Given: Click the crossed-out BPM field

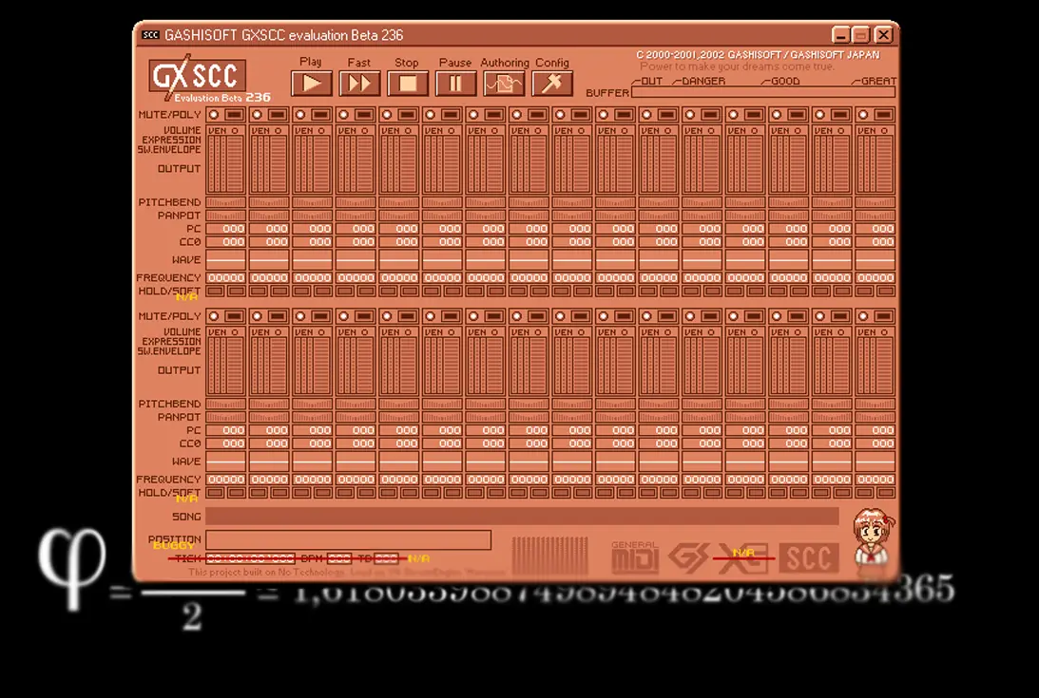Looking at the screenshot, I should point(338,558).
